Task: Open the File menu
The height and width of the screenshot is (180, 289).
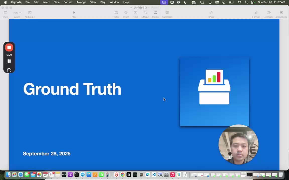Action: click(27, 2)
